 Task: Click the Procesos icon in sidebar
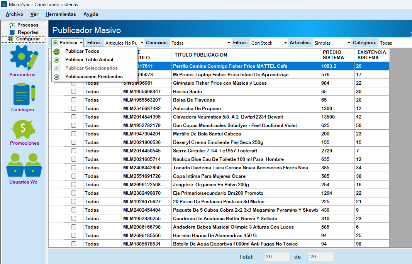[12, 25]
